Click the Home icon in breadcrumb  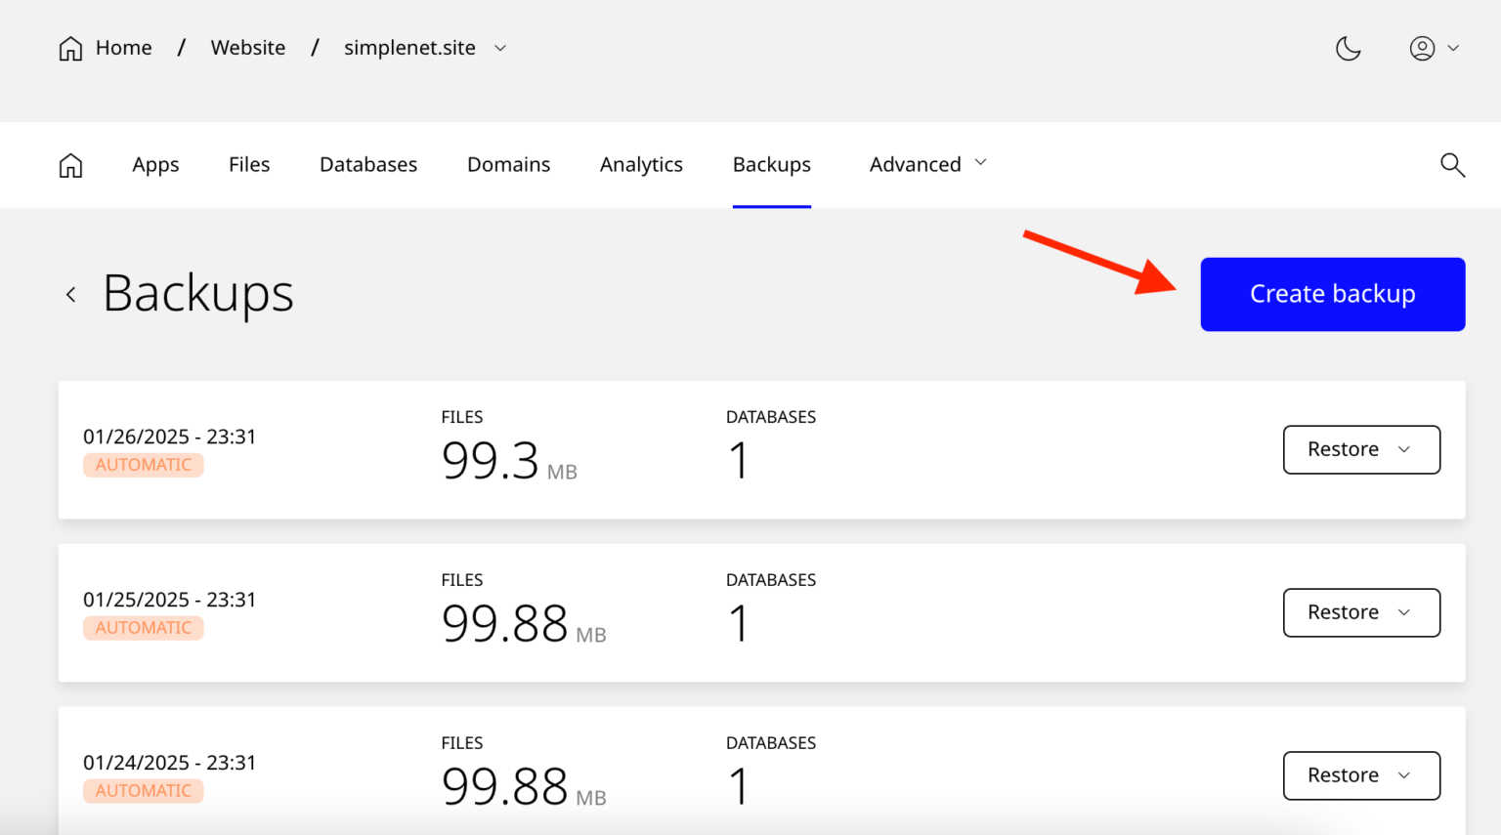[x=70, y=49]
